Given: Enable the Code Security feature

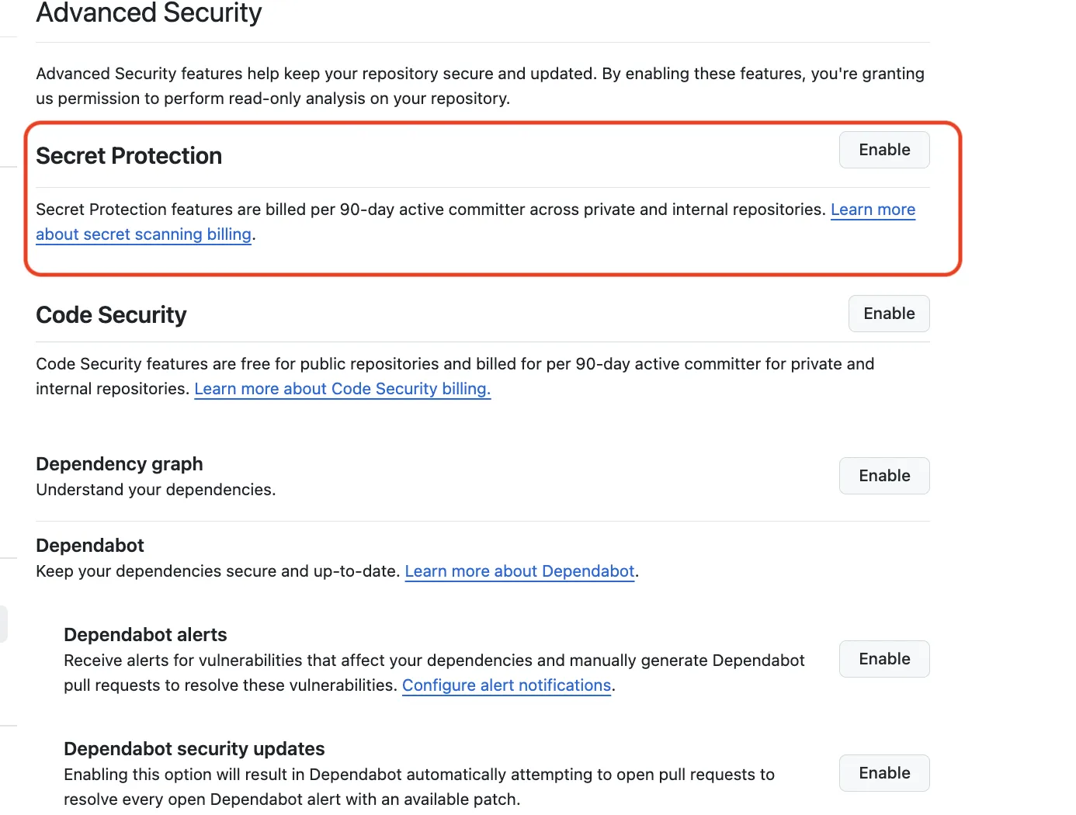Looking at the screenshot, I should [889, 314].
